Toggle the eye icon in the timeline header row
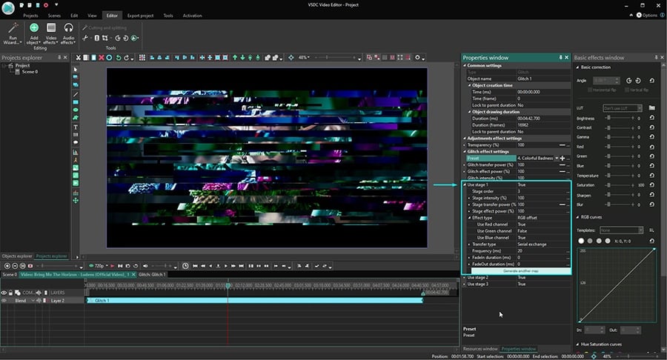 click(4, 293)
